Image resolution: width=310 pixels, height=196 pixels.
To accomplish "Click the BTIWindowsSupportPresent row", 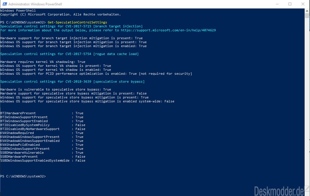I will tap(42, 117).
